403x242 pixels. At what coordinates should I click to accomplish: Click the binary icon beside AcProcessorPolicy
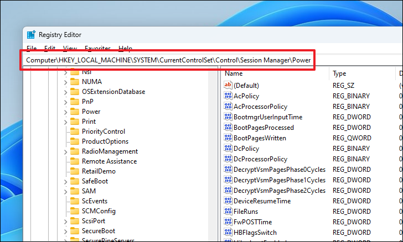point(228,106)
